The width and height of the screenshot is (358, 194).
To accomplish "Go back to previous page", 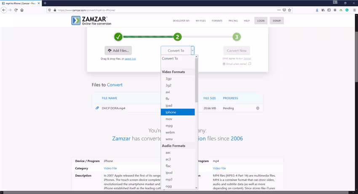I will pyautogui.click(x=4, y=10).
